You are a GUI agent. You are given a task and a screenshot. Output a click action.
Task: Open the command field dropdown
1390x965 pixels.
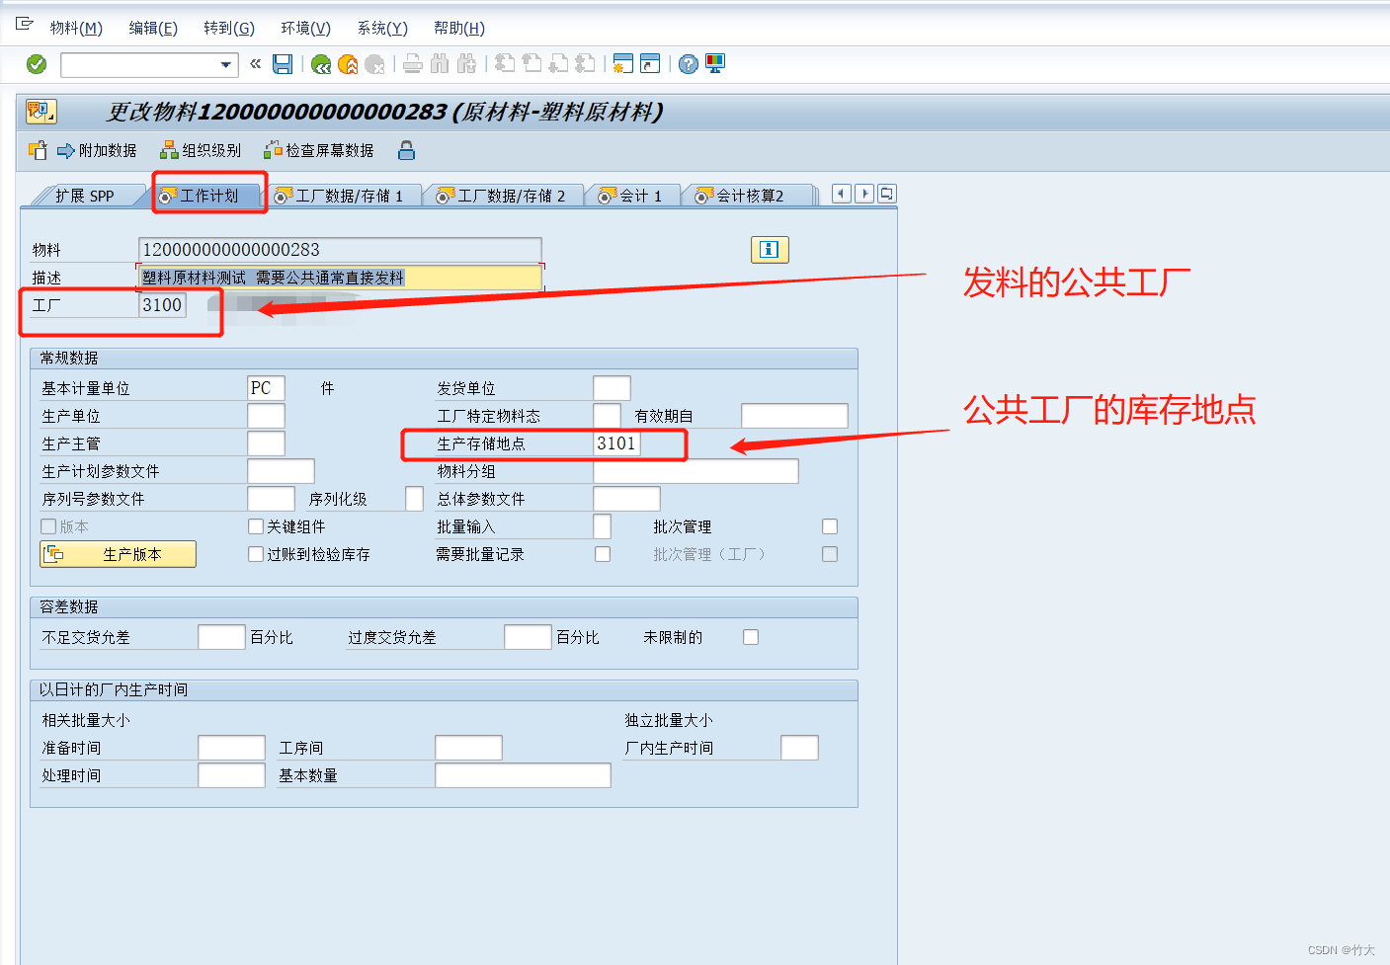click(x=226, y=63)
